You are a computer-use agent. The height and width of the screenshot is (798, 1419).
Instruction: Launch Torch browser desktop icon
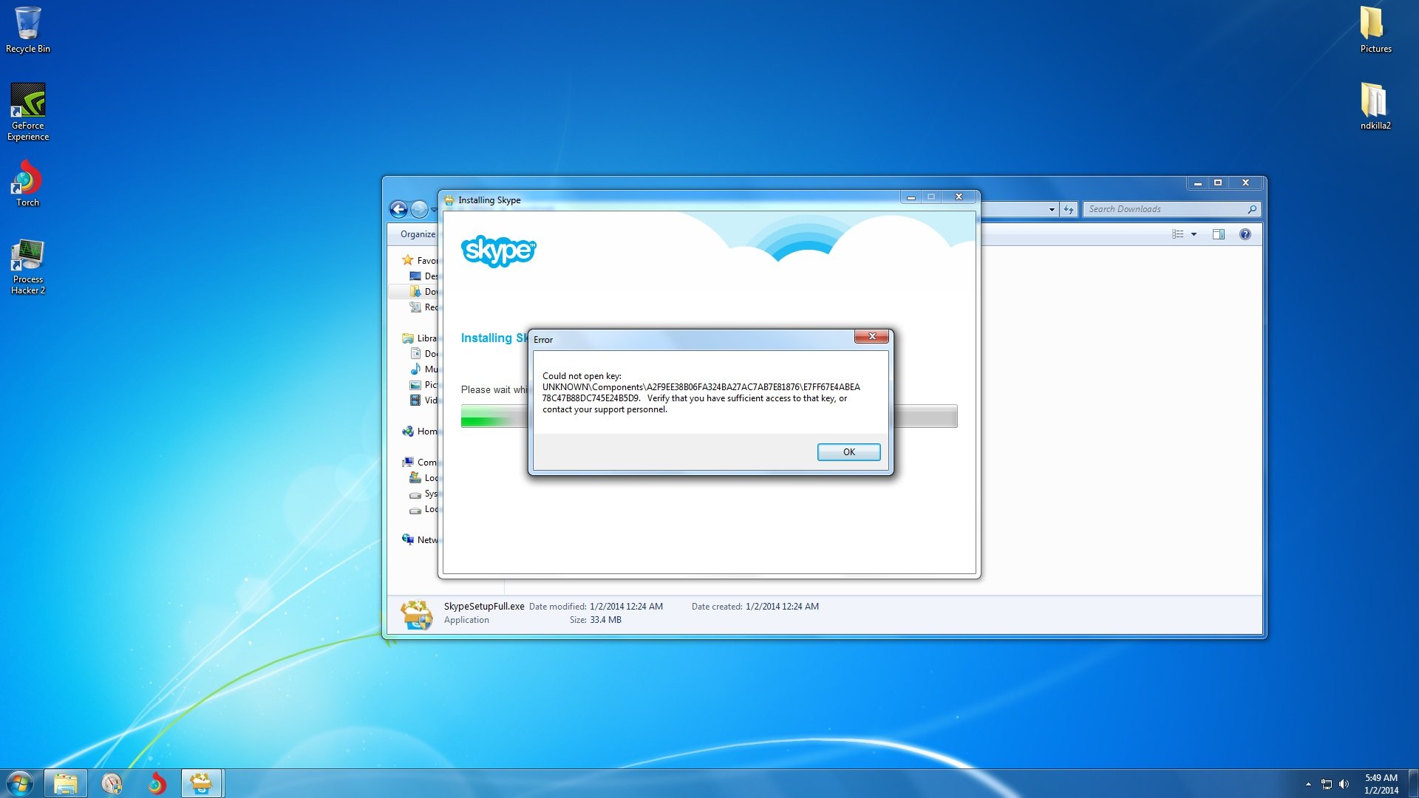(28, 185)
